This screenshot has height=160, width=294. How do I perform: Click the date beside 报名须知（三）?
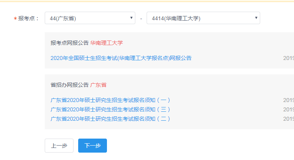pos(289,109)
